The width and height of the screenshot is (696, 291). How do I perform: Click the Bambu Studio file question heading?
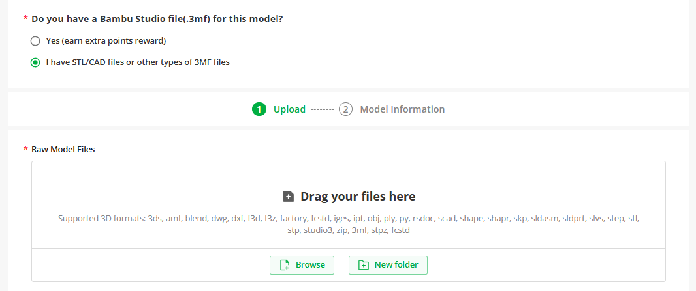coord(157,20)
